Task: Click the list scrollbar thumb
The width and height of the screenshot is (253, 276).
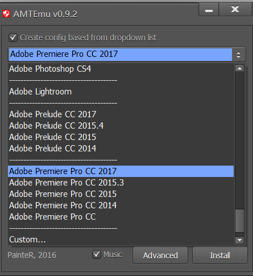Action: (239, 221)
